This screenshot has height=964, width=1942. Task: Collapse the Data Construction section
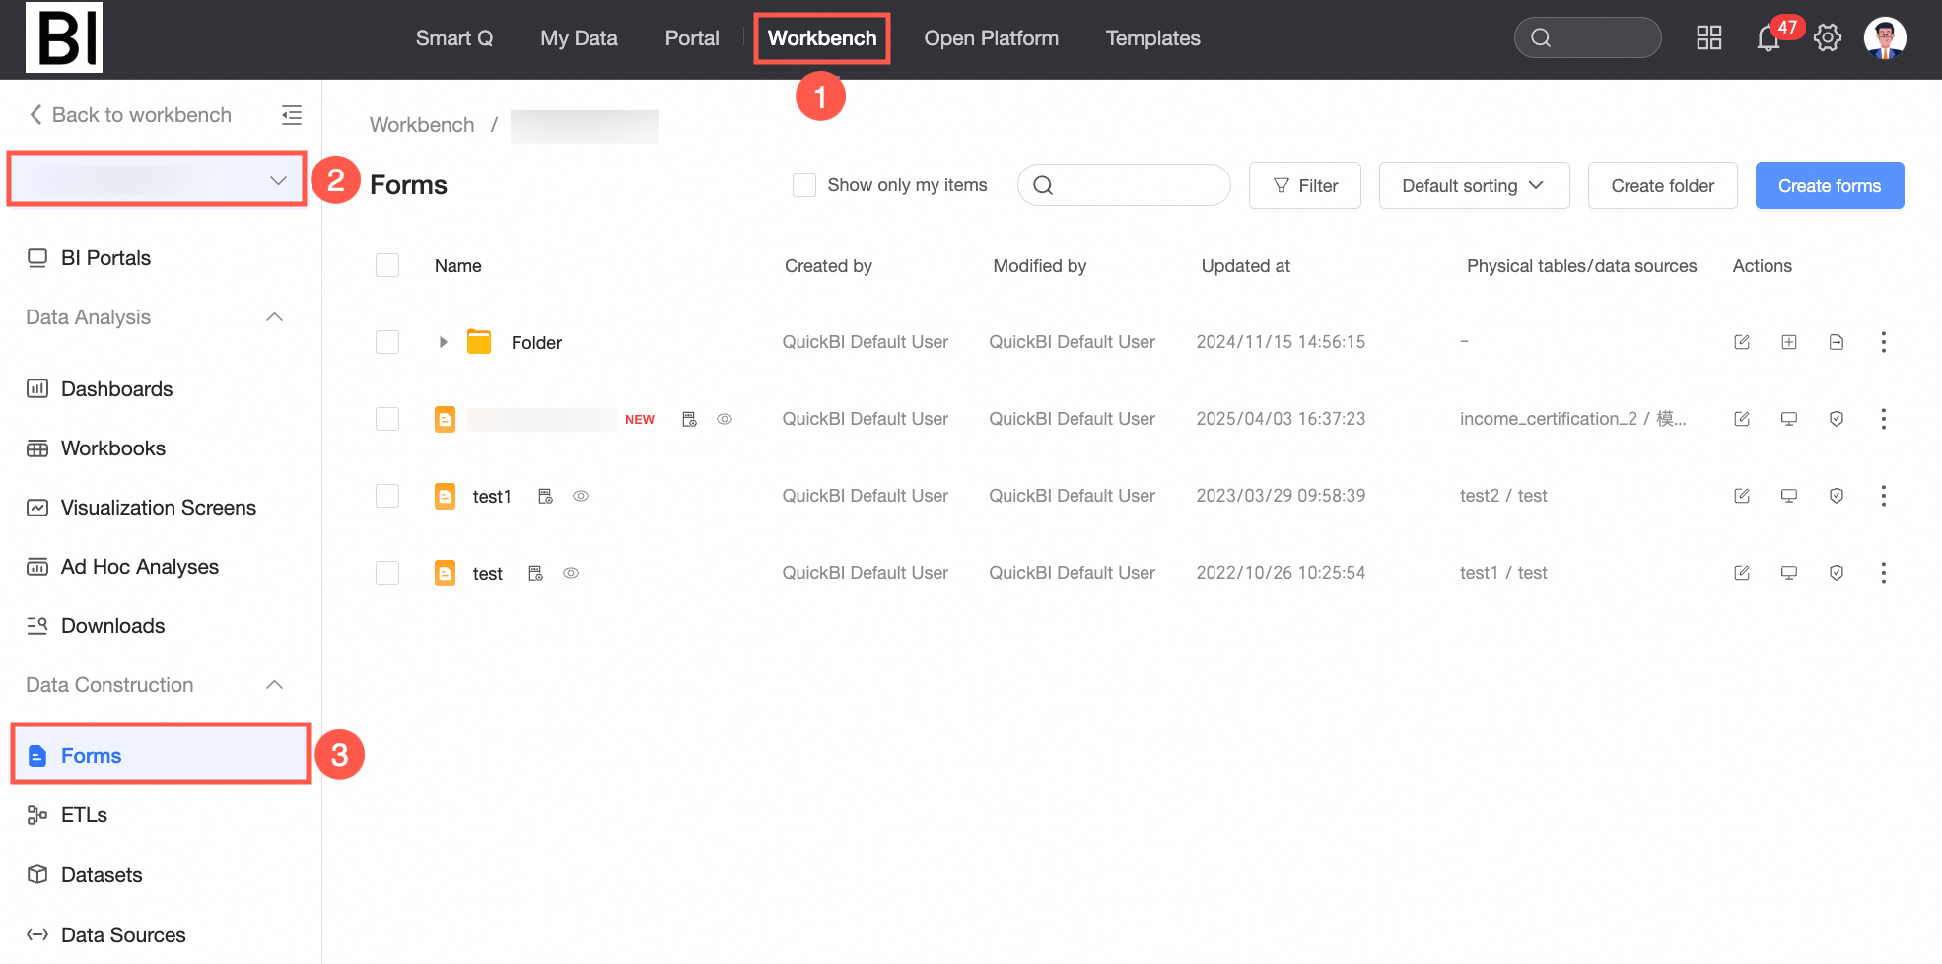(275, 685)
